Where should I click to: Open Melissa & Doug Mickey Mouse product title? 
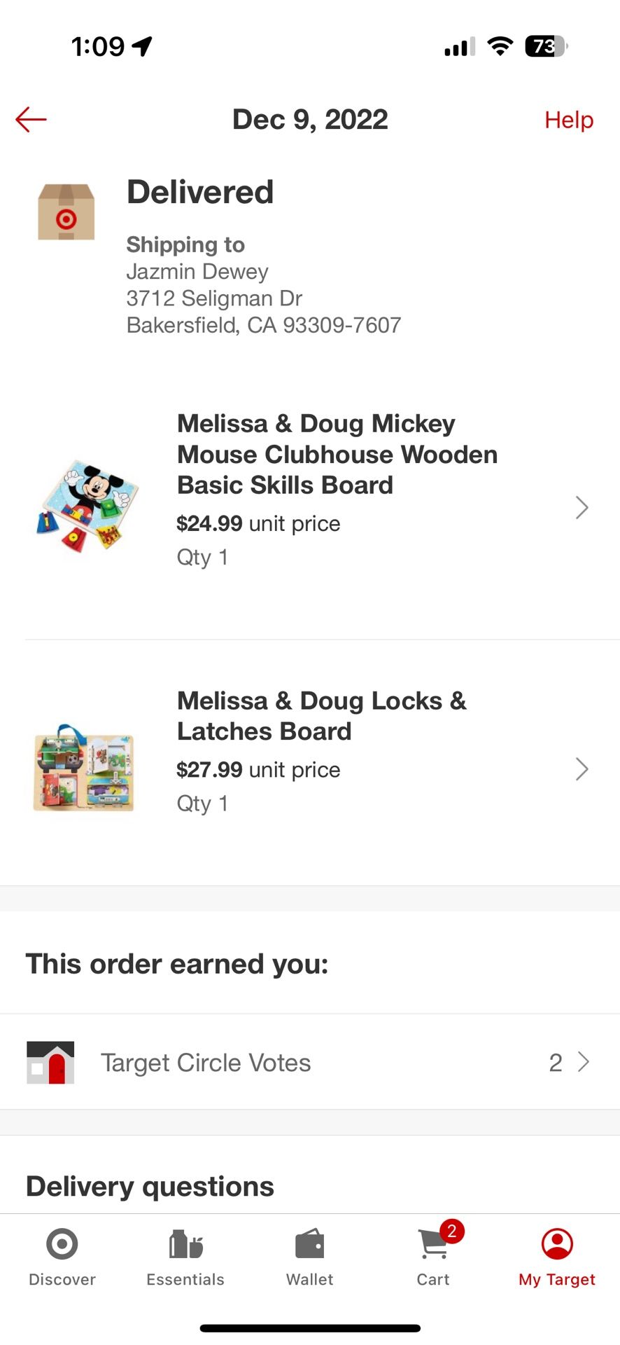[x=337, y=454]
